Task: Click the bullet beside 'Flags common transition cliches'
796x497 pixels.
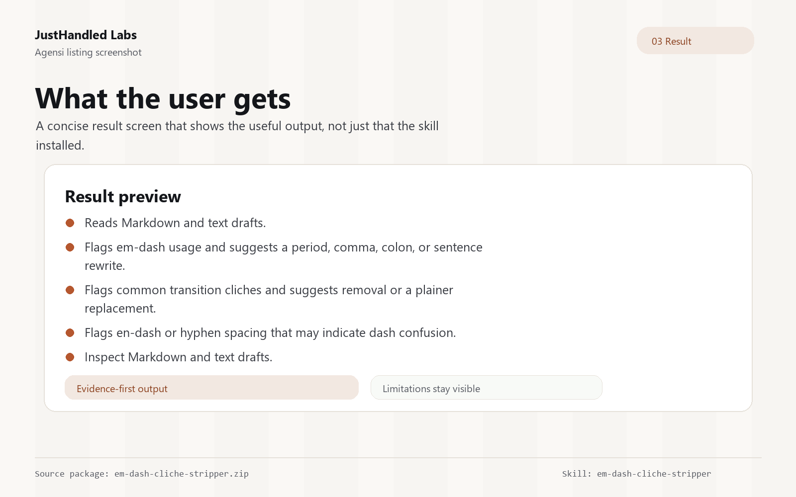Action: [x=70, y=290]
